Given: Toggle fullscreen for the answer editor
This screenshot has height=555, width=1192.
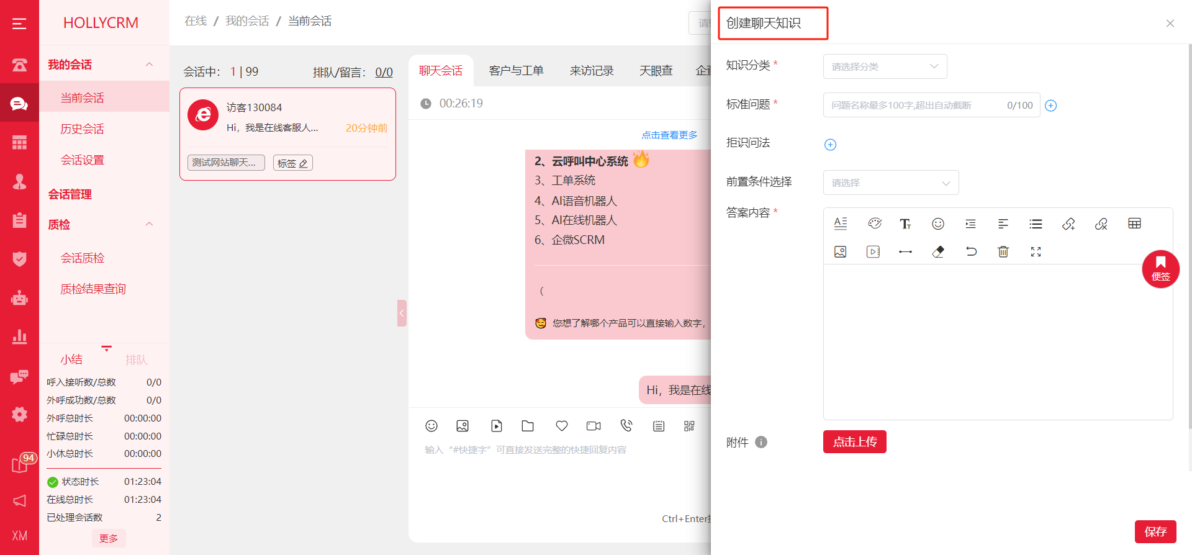Looking at the screenshot, I should point(1036,251).
